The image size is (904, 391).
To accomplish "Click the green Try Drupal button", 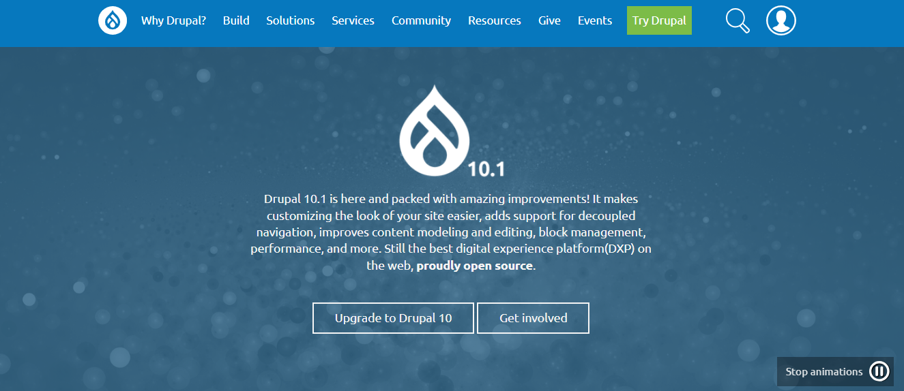I will [x=659, y=20].
